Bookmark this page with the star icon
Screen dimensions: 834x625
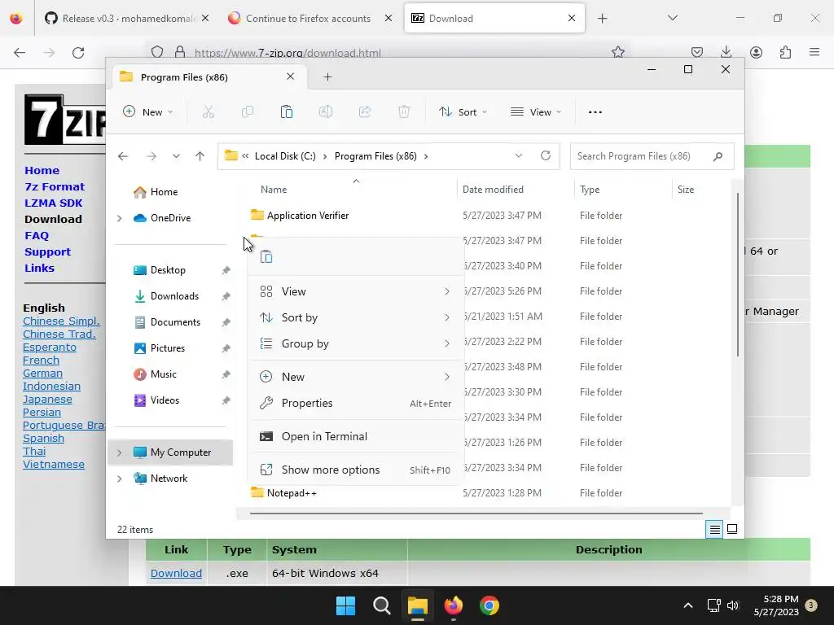pos(617,52)
